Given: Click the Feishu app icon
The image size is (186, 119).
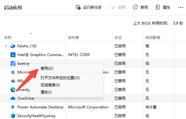Looking at the screenshot, I should 13,46.
